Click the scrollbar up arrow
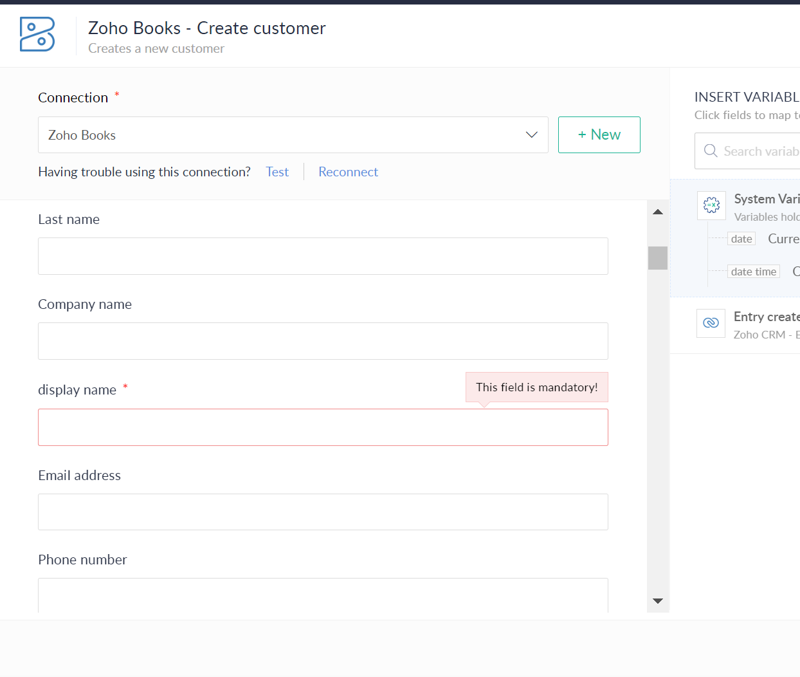Viewport: 800px width, 677px height. (x=657, y=212)
